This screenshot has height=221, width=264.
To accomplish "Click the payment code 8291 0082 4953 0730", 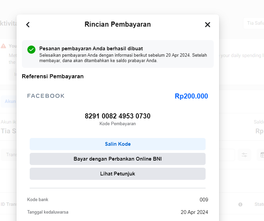I will (117, 116).
